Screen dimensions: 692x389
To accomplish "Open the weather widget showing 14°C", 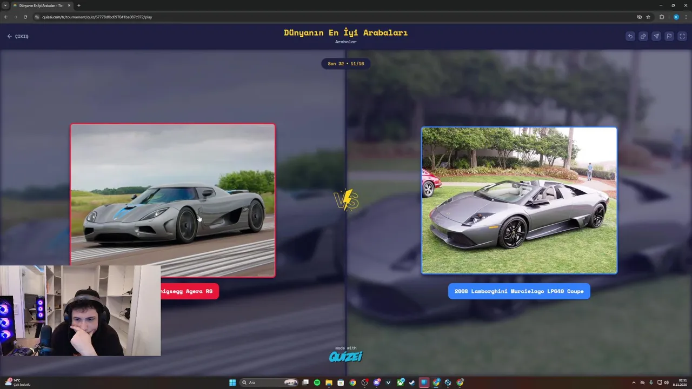I will point(17,383).
